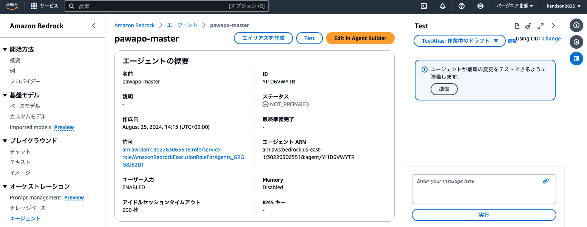Click the Preview badge next to Imported models
This screenshot has width=587, height=227.
[x=64, y=127]
